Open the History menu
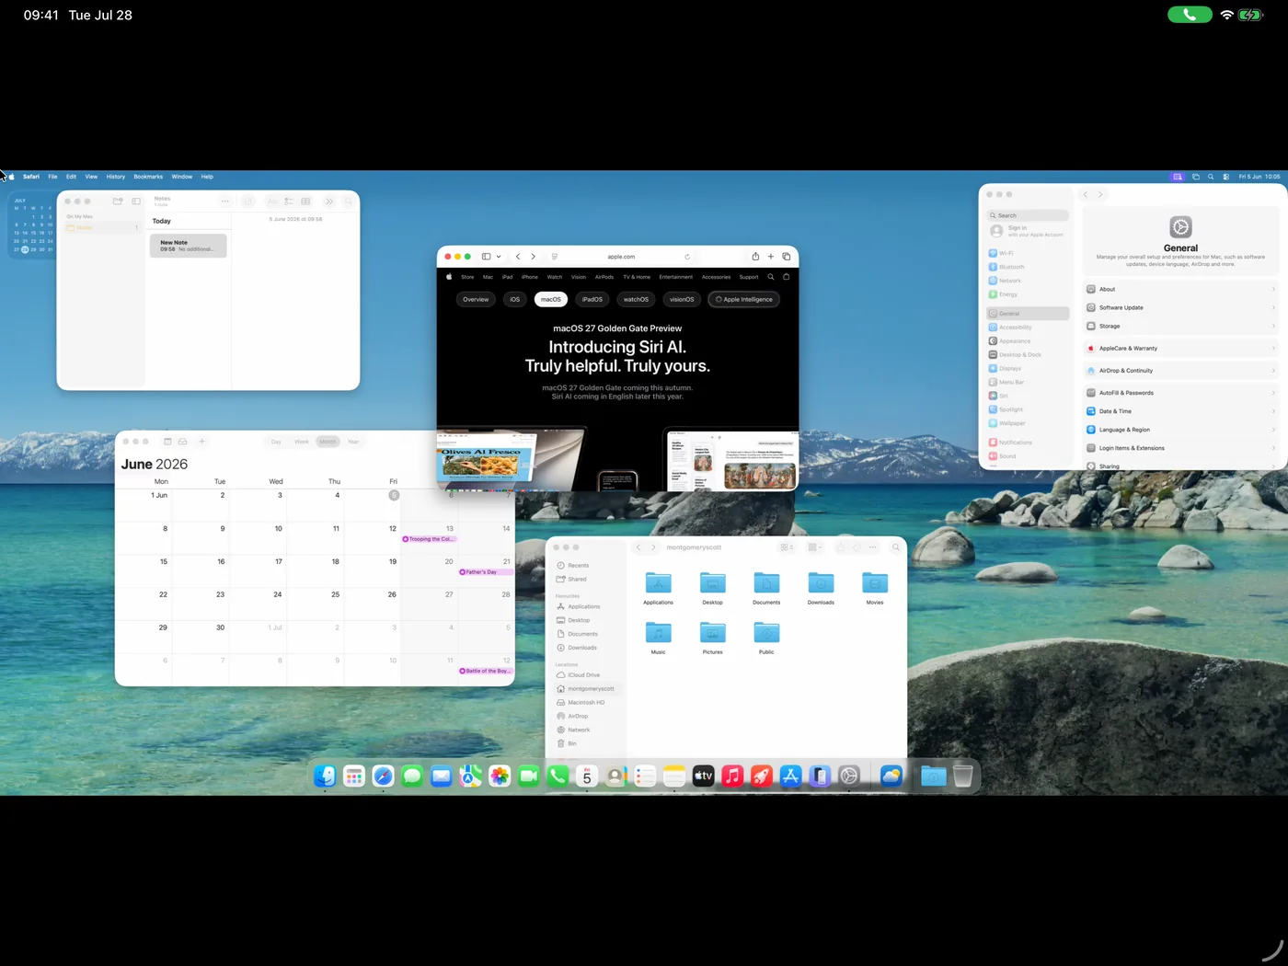 coord(116,177)
